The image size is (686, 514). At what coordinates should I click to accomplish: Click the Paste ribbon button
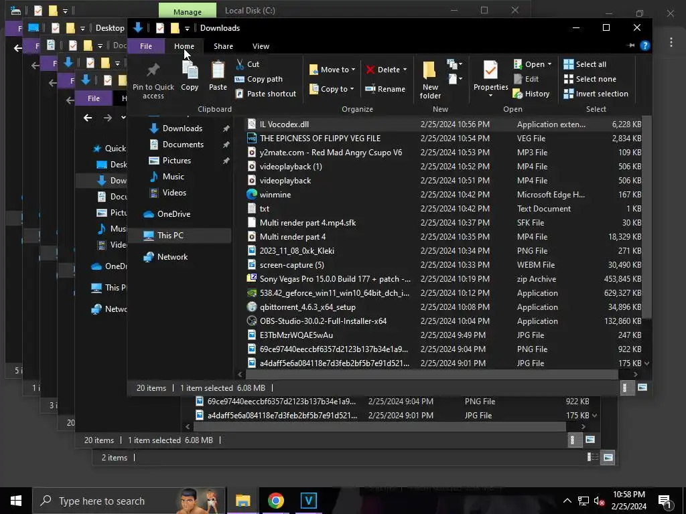click(218, 76)
